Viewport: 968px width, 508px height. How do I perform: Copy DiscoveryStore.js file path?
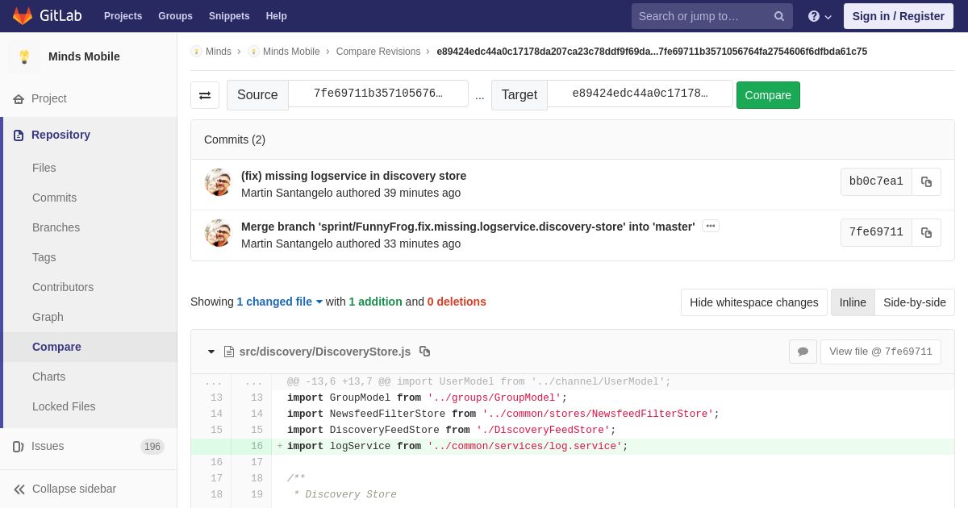coord(424,352)
